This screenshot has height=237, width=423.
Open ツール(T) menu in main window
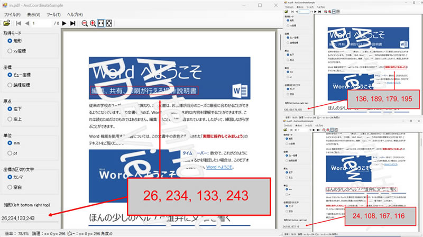click(x=53, y=15)
